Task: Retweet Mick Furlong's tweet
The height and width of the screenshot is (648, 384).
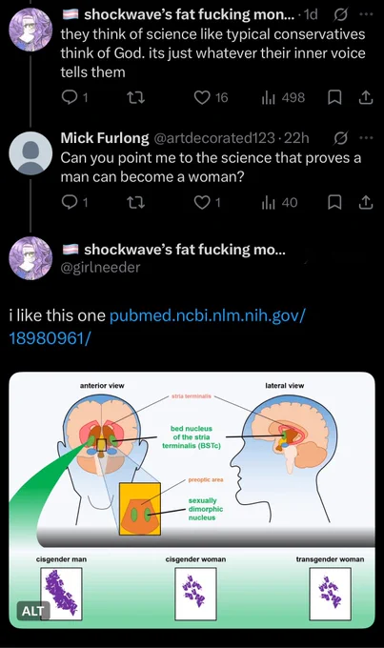Action: [135, 202]
